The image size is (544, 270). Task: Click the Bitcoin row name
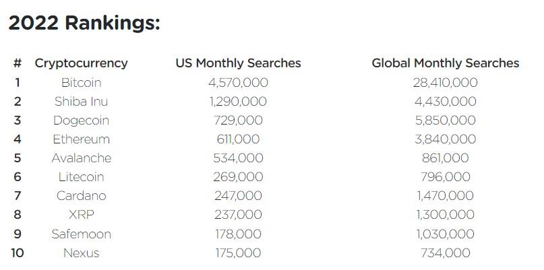(x=81, y=83)
